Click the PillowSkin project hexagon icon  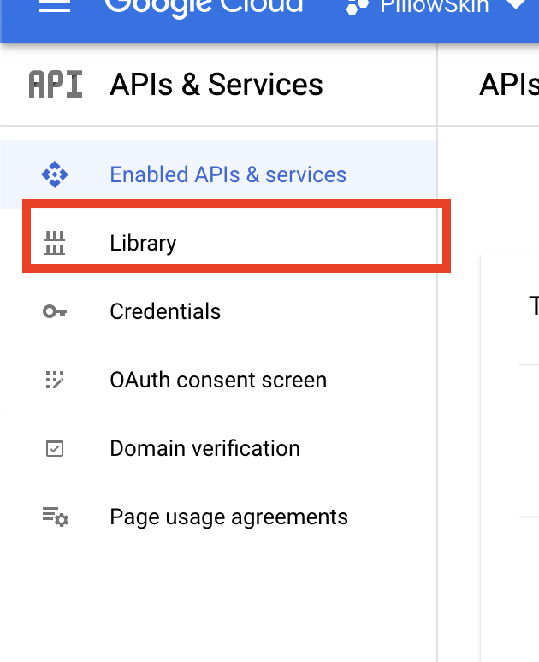pyautogui.click(x=358, y=6)
